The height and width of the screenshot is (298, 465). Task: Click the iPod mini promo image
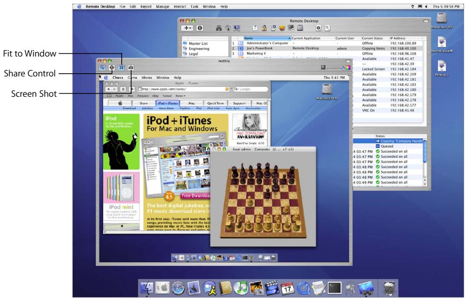[x=121, y=196]
